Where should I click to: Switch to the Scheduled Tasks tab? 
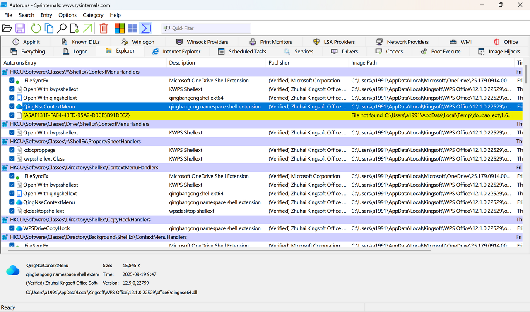242,52
